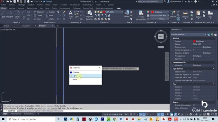The height and width of the screenshot is (122, 218).
Task: Click the Déplacer move tool
Action: pos(38,12)
